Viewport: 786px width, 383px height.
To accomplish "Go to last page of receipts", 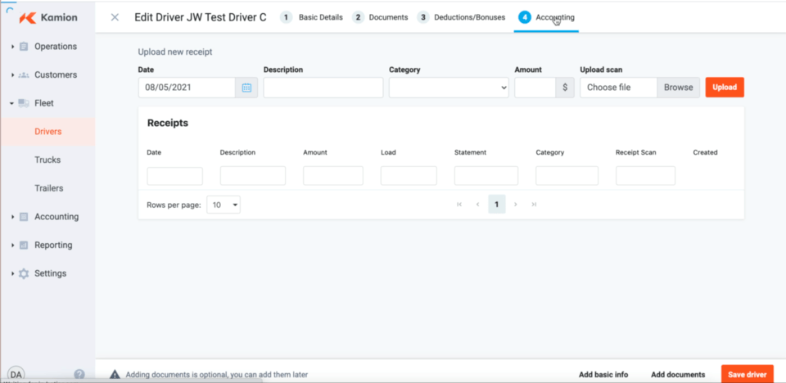I will [x=534, y=204].
